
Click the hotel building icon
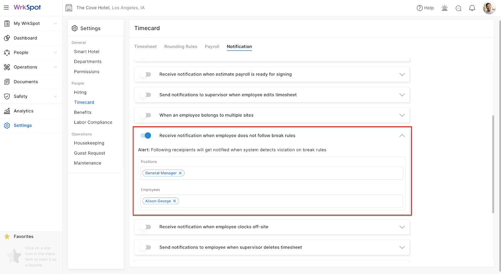(69, 8)
